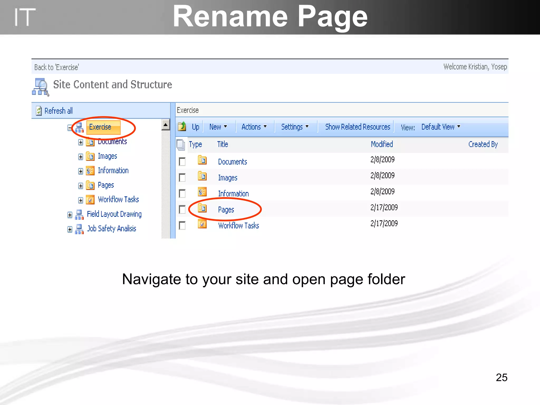The image size is (540, 405).
Task: Click the Refresh all link
Action: click(59, 111)
